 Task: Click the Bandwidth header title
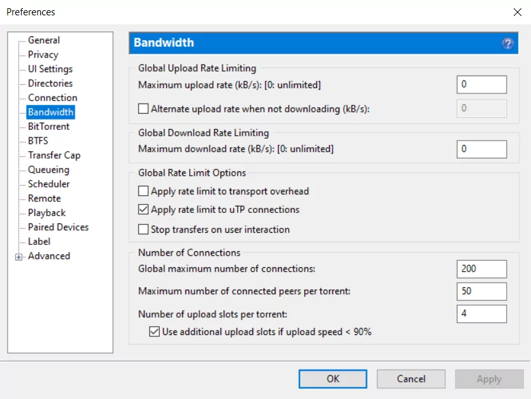pos(164,43)
